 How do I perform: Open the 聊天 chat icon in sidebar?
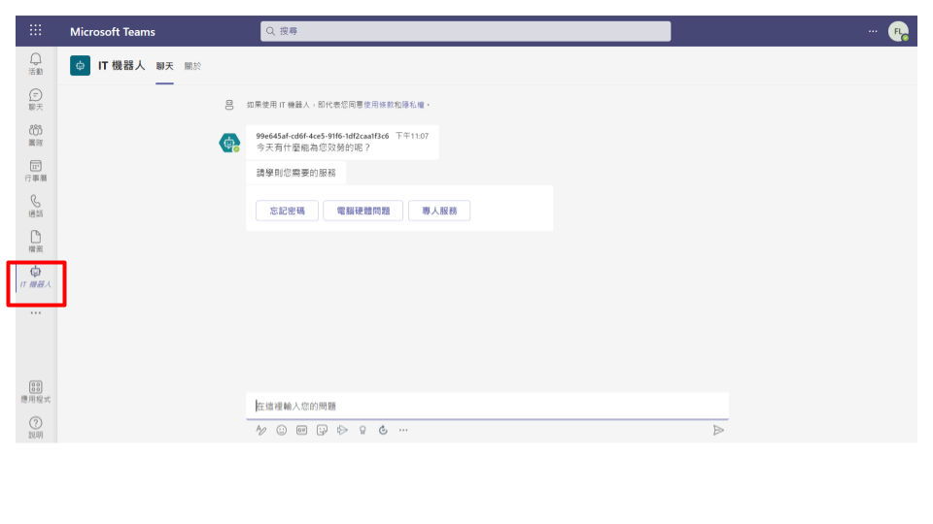pos(36,99)
